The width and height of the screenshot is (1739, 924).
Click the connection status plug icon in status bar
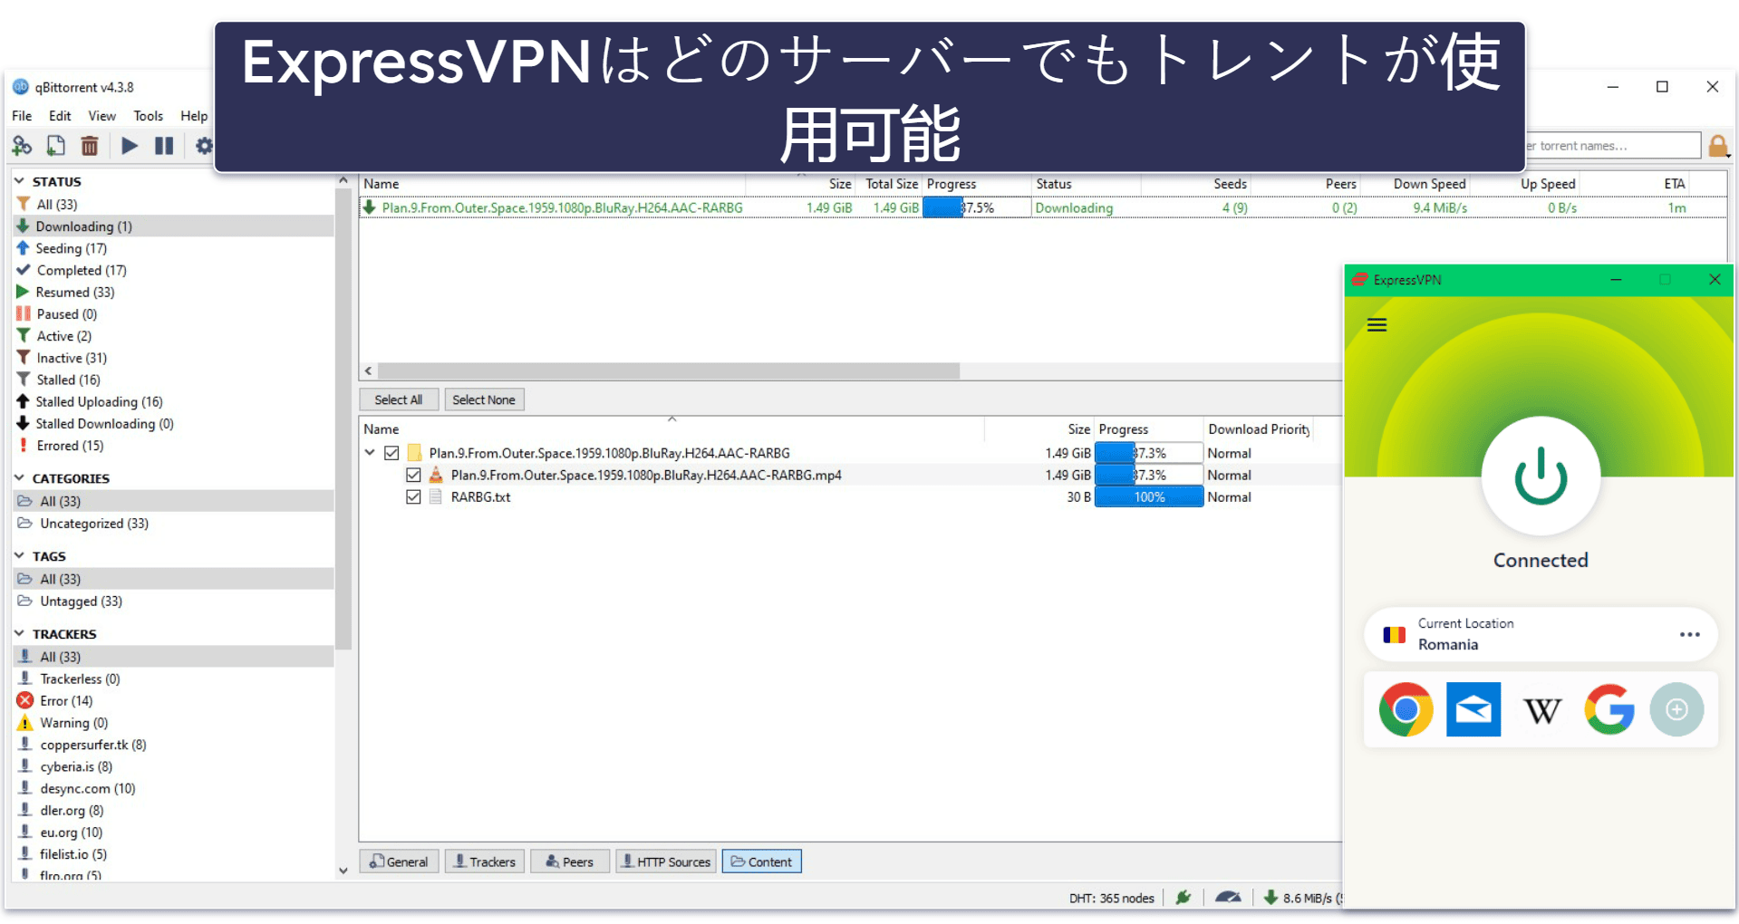click(1183, 897)
